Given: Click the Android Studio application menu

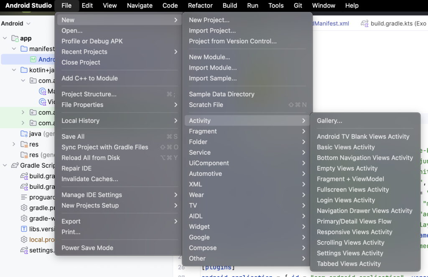Looking at the screenshot, I should click(28, 5).
